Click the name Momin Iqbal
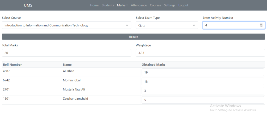Screen dimensions: 267x118 [72, 80]
